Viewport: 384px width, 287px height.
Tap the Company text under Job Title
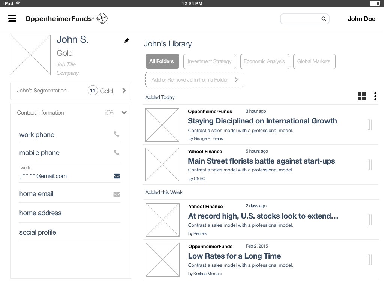click(67, 73)
